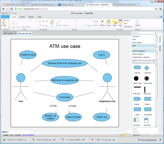Click the Cut scissors icon
This screenshot has height=144, width=164.
9,20
